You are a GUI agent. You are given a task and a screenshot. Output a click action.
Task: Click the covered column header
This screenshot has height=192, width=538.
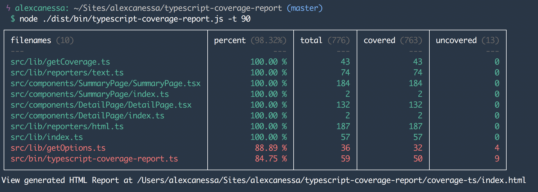pos(379,40)
